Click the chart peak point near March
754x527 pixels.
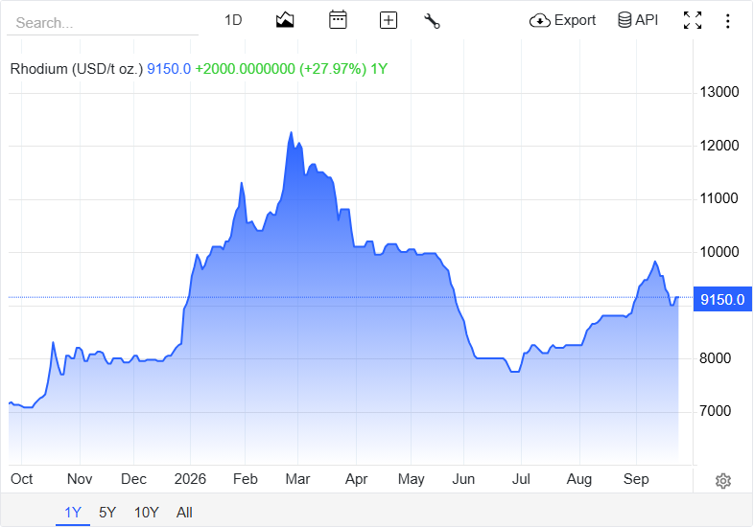291,132
